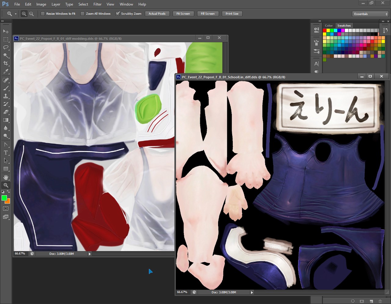Select the Brush tool

pyautogui.click(x=6, y=88)
